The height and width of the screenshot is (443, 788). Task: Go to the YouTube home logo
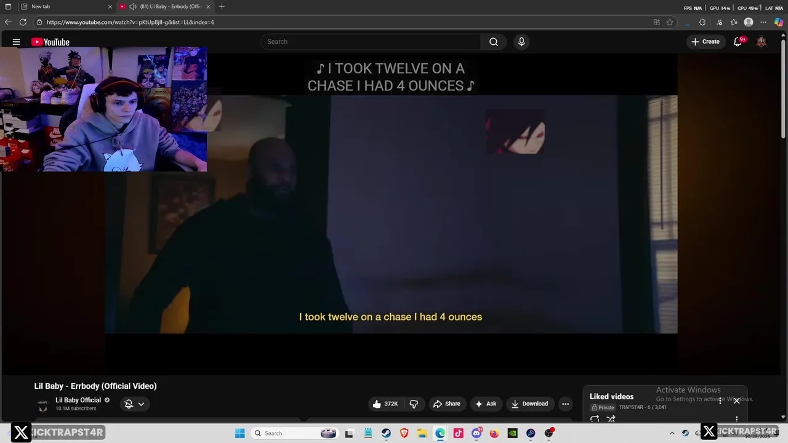point(50,42)
